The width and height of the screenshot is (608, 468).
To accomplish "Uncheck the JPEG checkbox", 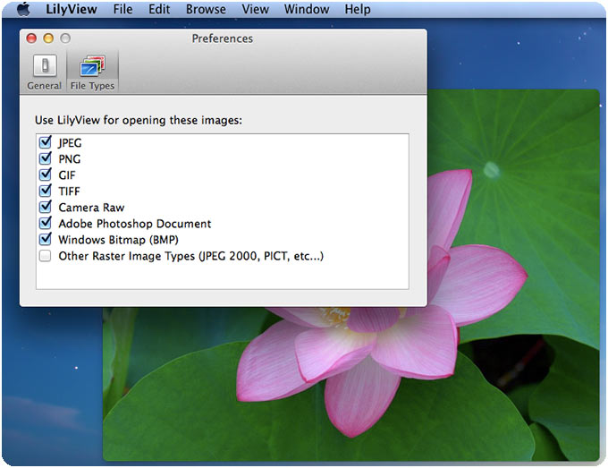I will [x=46, y=142].
